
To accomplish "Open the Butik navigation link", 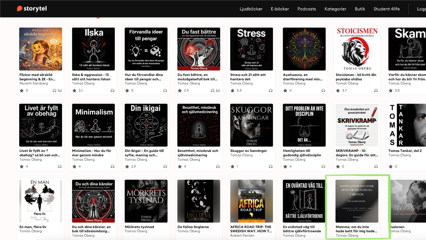I will point(360,9).
